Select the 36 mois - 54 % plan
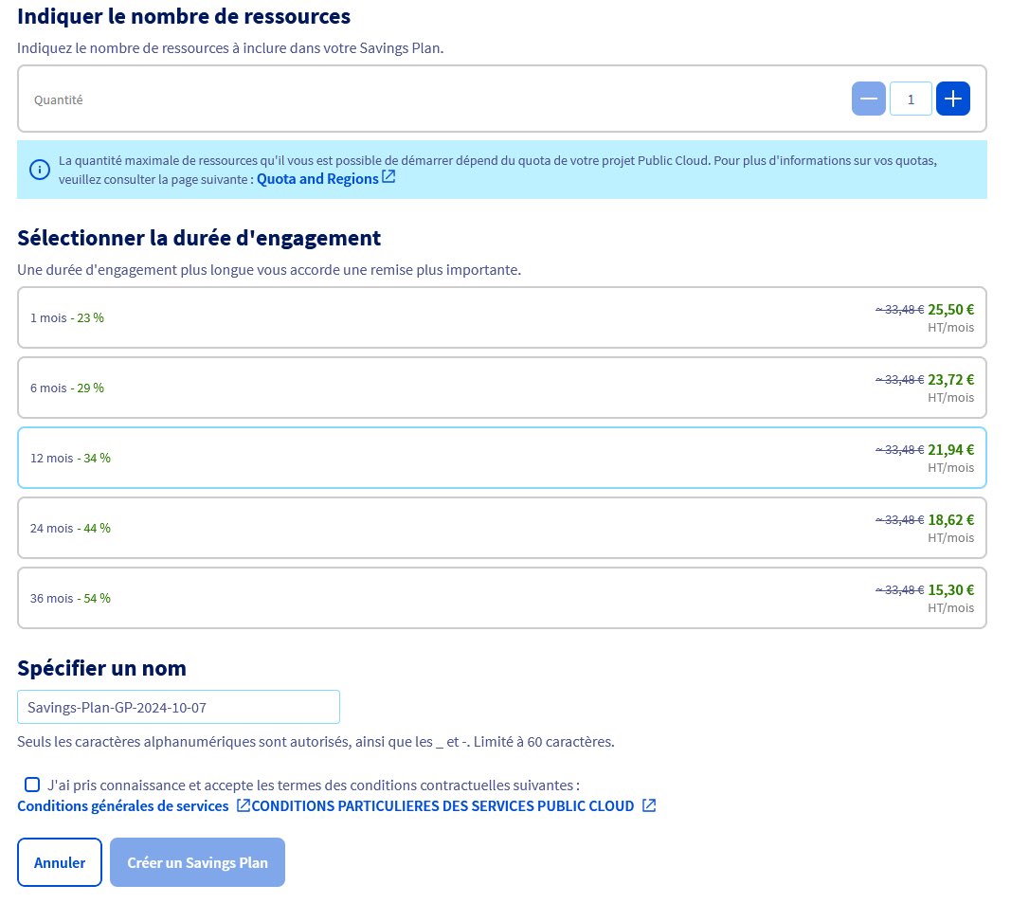1029x903 pixels. click(501, 599)
